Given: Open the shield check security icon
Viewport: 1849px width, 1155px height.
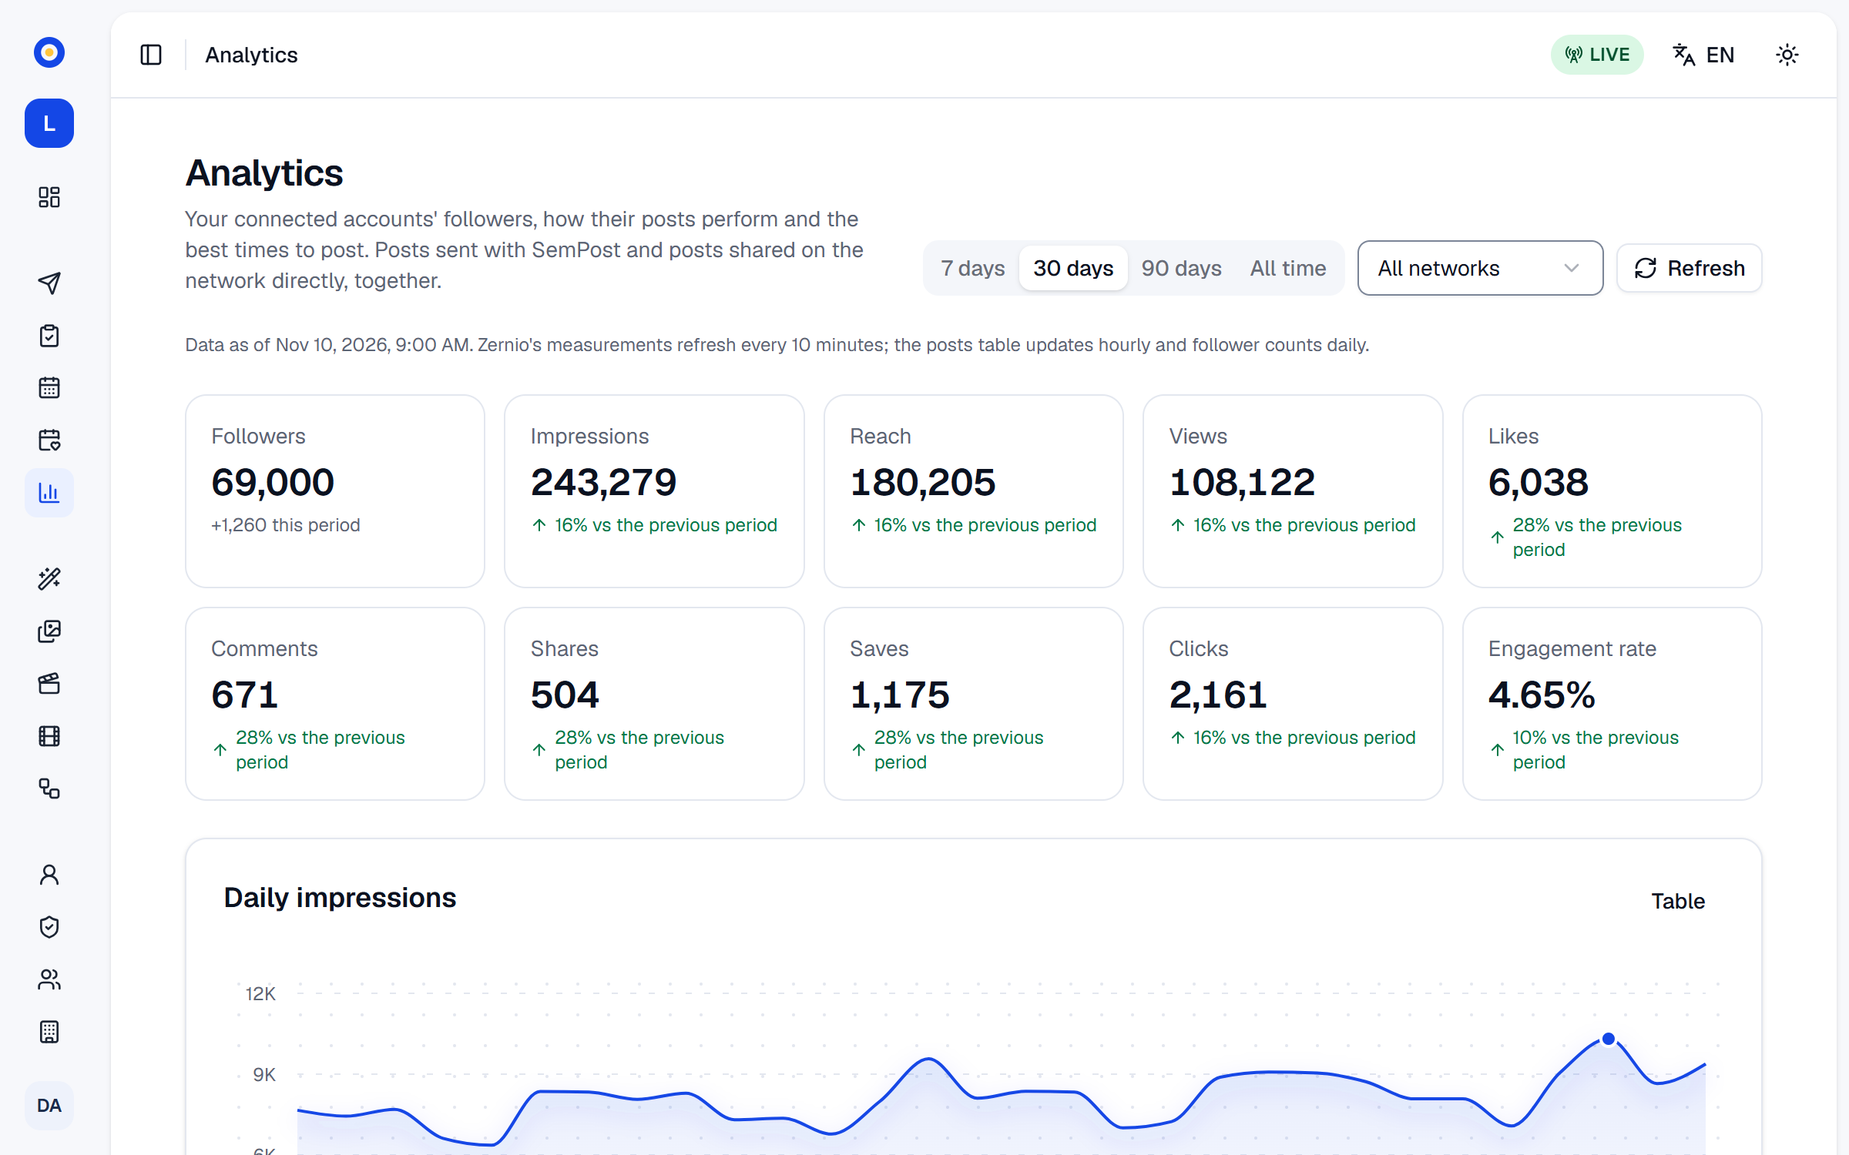Looking at the screenshot, I should 49,927.
